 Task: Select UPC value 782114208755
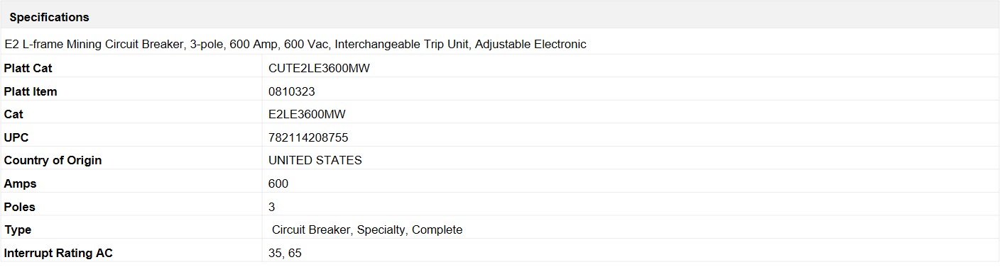(x=308, y=137)
